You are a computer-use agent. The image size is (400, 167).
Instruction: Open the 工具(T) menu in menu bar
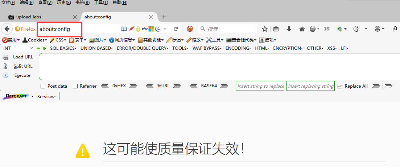click(x=101, y=3)
